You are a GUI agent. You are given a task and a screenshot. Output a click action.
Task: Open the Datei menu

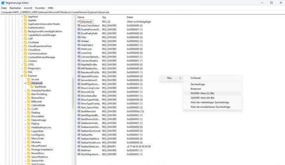(x=4, y=8)
